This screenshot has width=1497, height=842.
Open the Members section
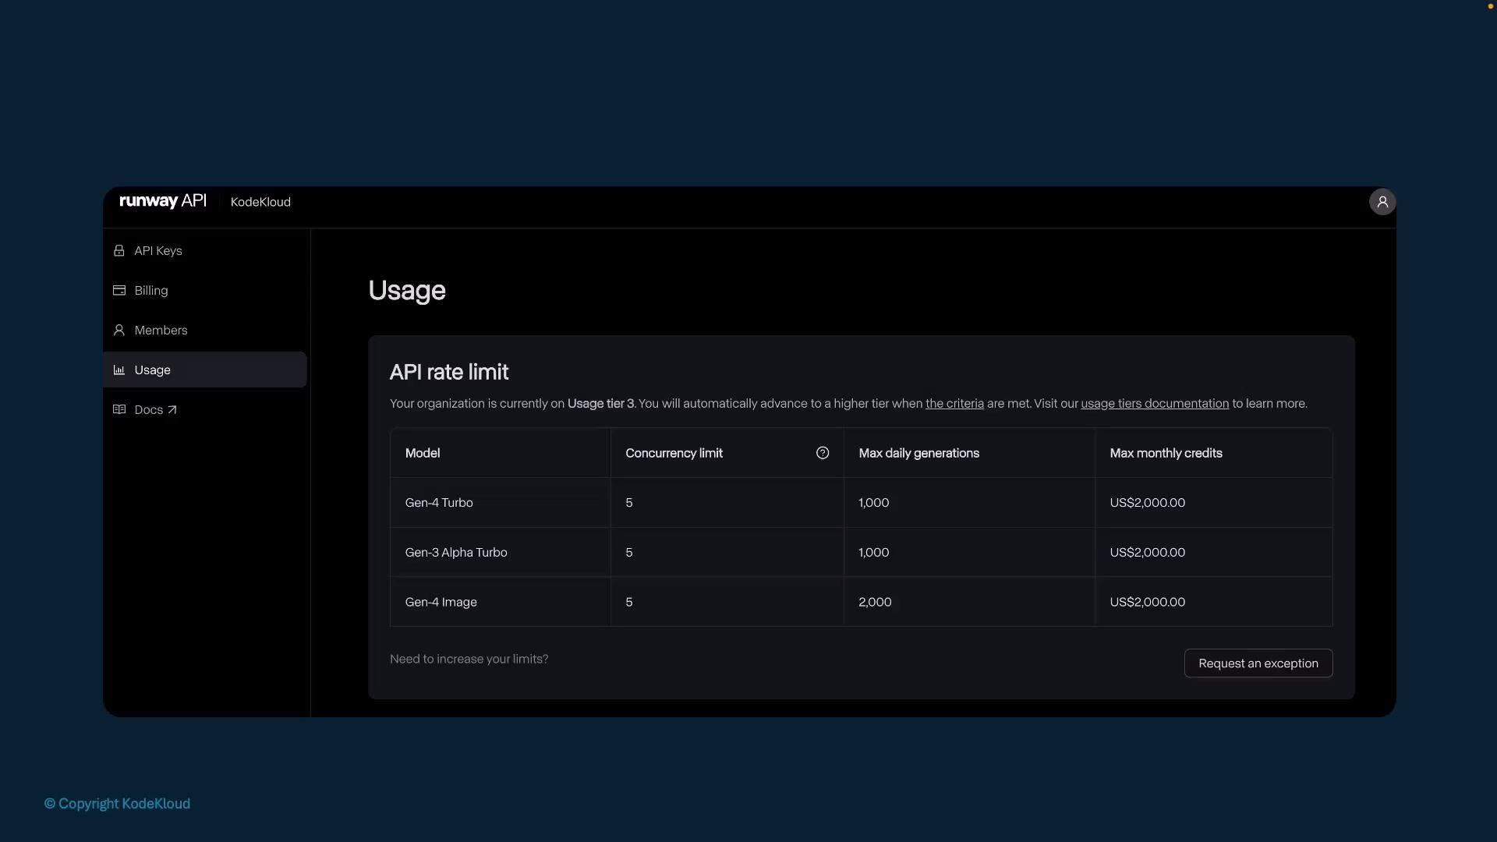coord(205,330)
